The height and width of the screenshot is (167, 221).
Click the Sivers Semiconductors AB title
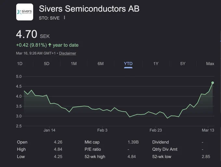(89, 9)
